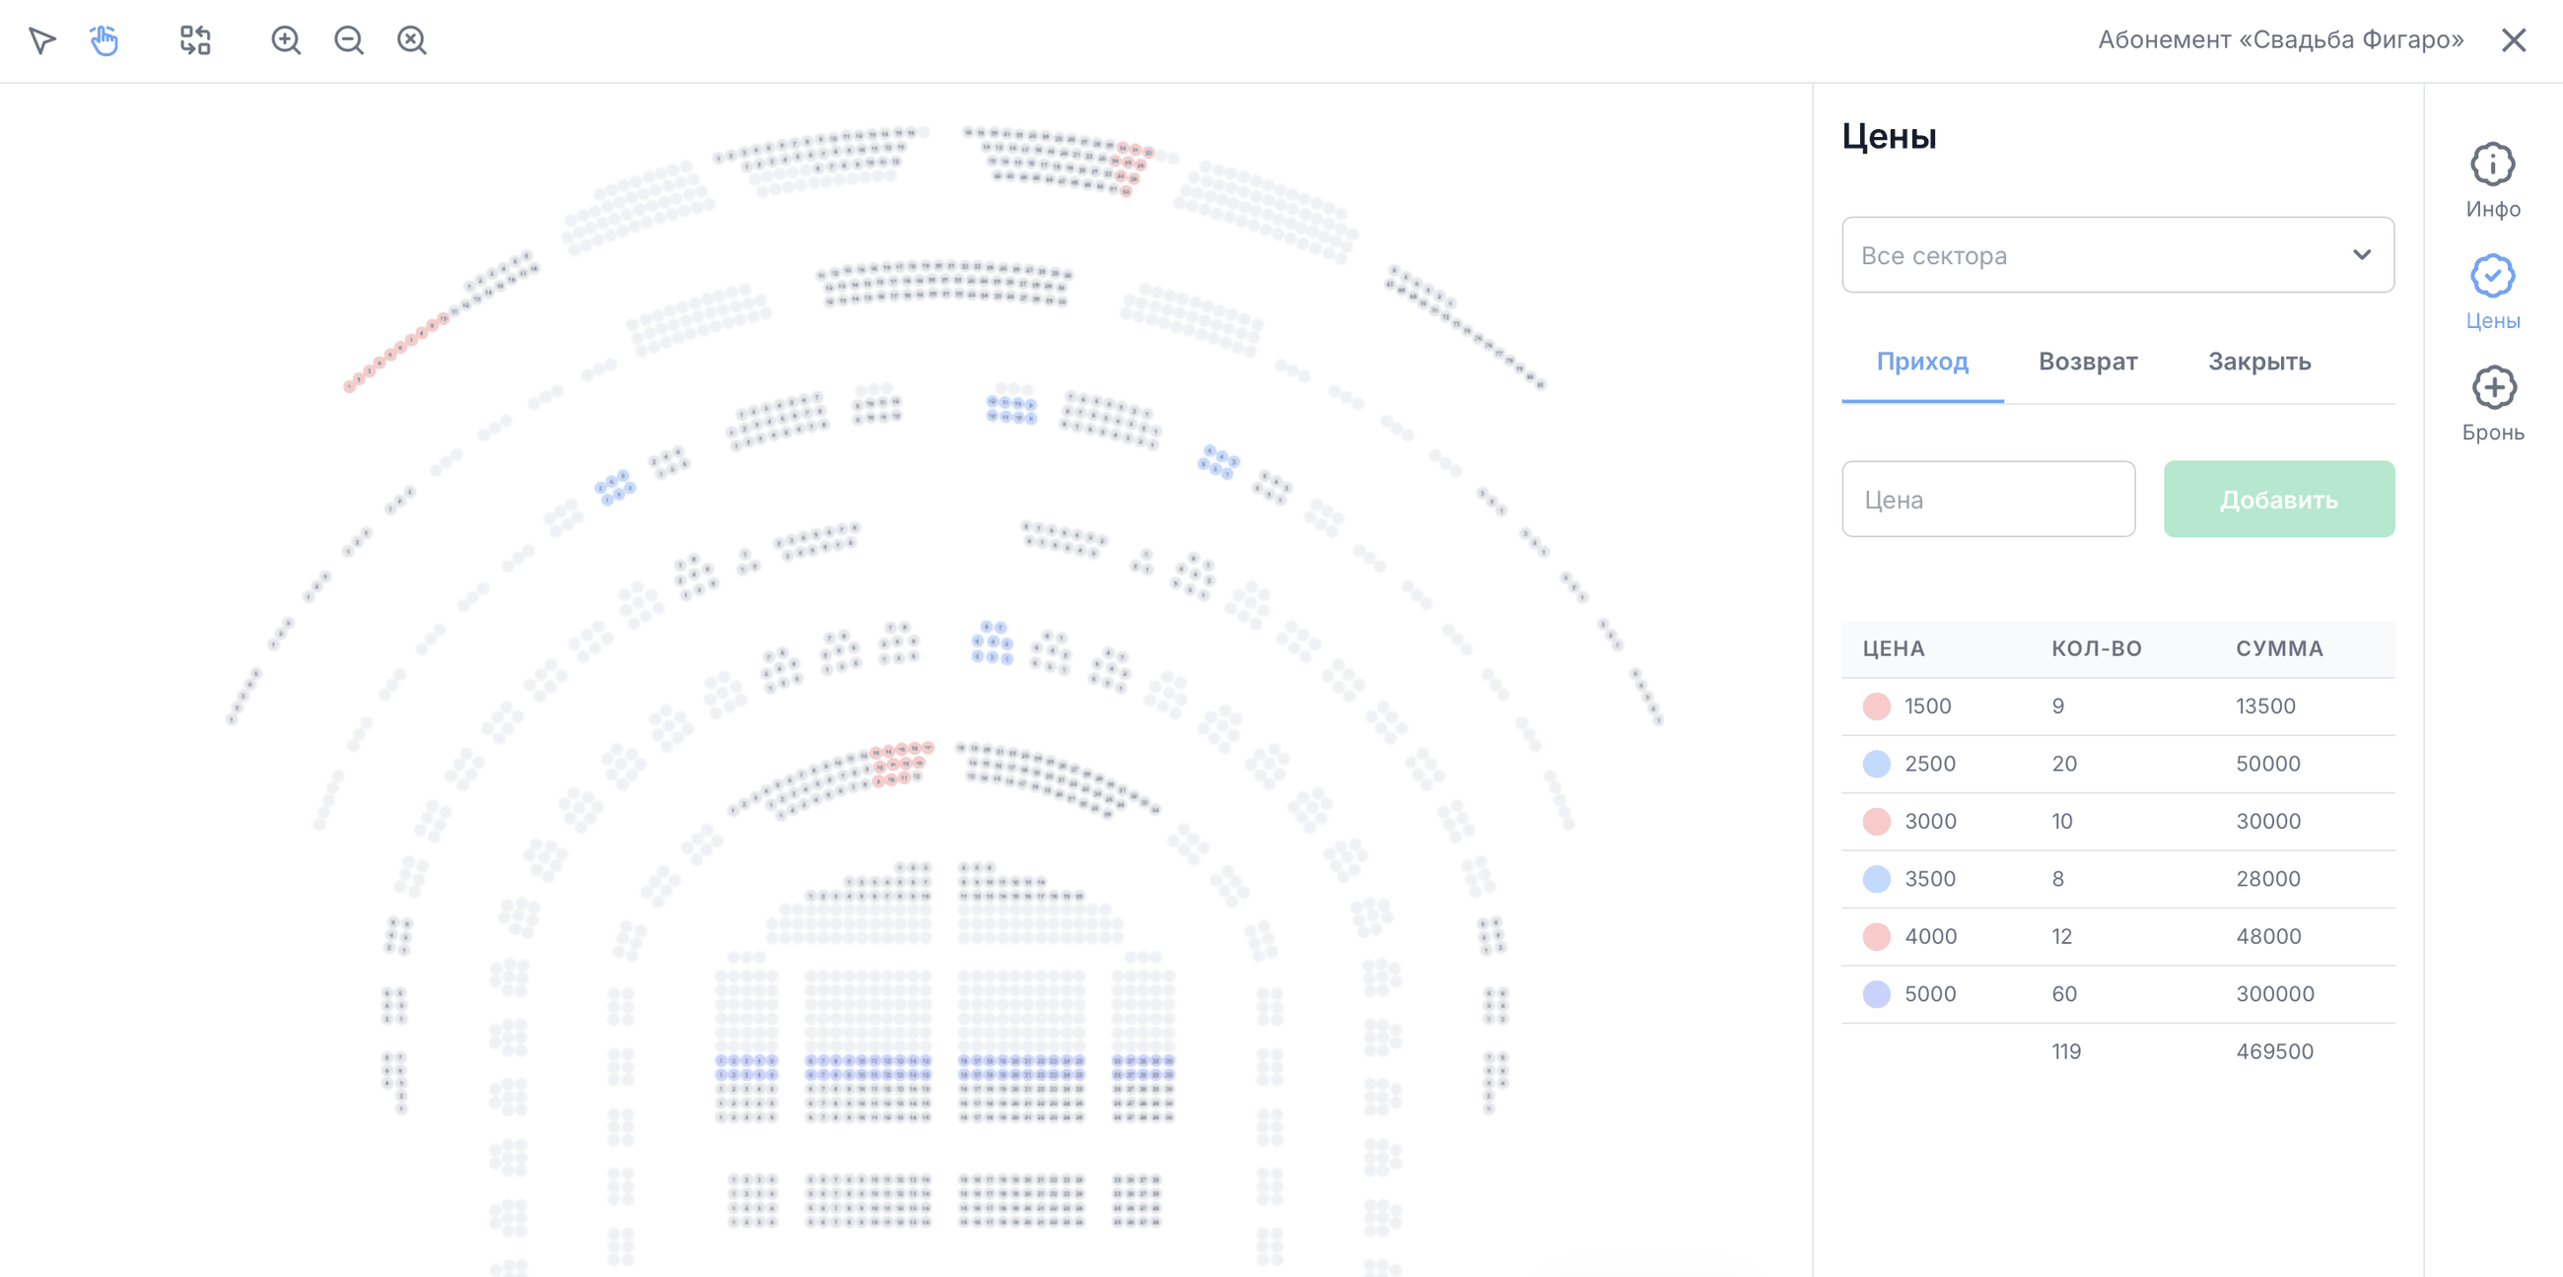Viewport: 2563px width, 1277px height.
Task: Reset zoom with the magnifier-X icon
Action: click(412, 39)
